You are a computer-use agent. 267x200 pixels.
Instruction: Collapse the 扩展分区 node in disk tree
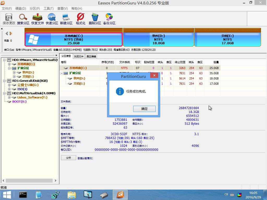(9, 68)
